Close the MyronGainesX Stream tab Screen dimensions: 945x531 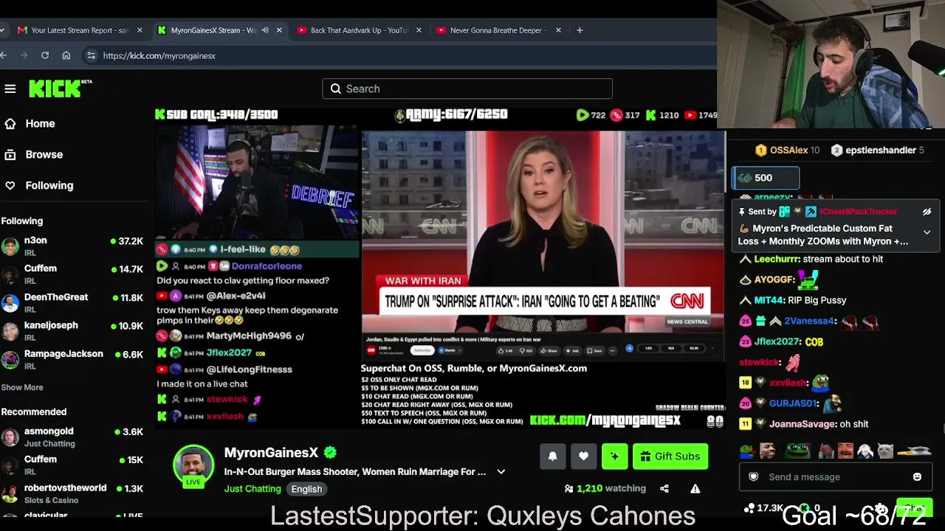pos(279,30)
